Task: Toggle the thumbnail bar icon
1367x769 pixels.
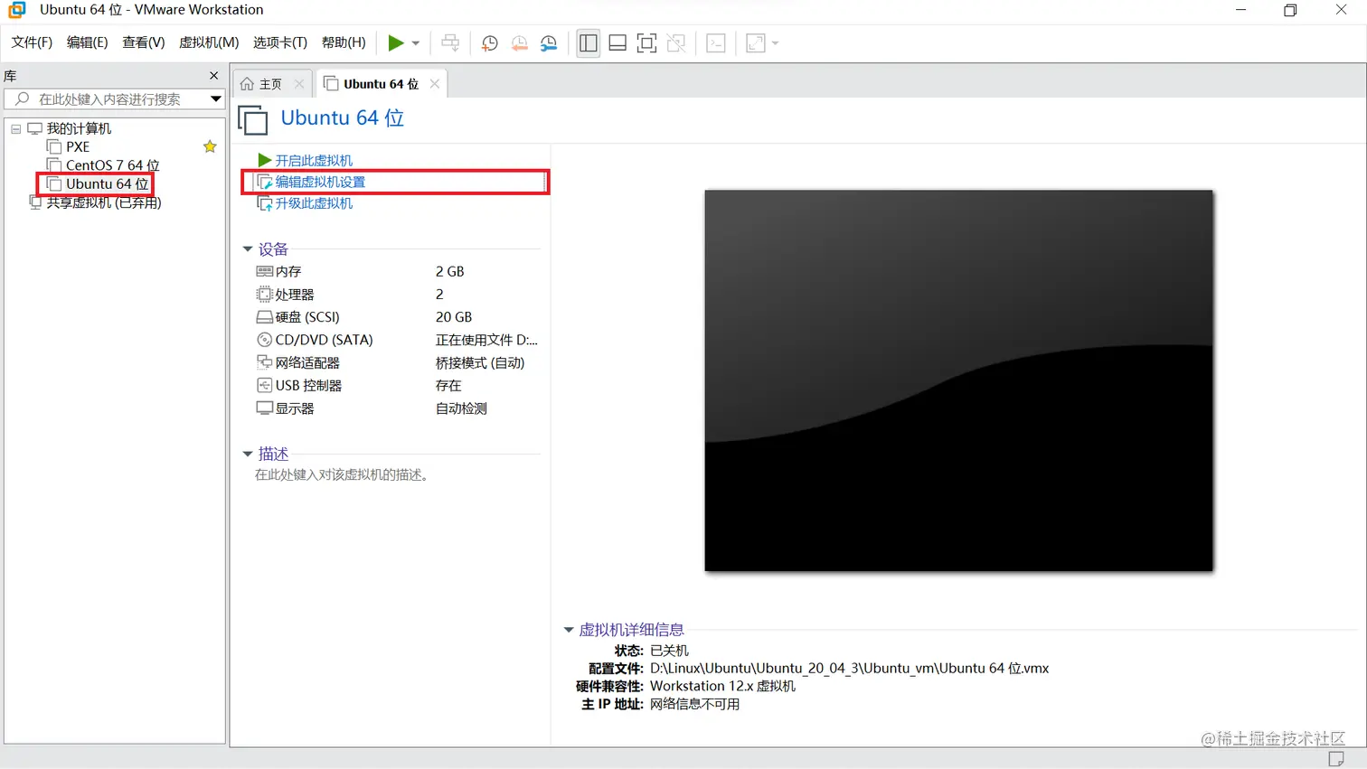Action: [x=617, y=42]
